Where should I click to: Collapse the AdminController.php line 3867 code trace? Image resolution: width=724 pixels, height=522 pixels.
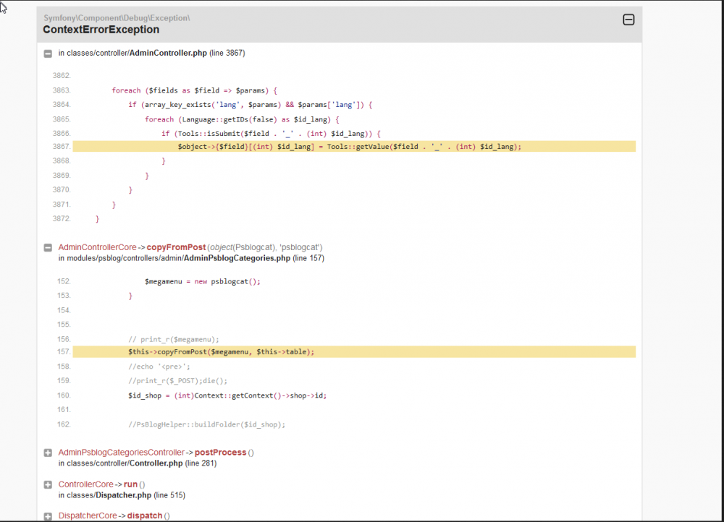[48, 54]
